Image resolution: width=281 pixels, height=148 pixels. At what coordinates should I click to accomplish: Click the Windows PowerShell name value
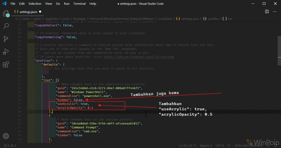click(87, 92)
